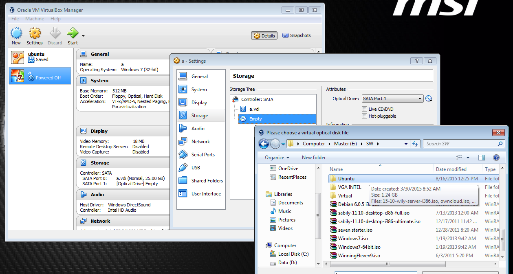Click the Network section header in details pane

pos(100,221)
